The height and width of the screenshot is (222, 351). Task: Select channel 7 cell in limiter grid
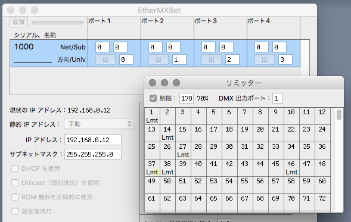point(245,116)
